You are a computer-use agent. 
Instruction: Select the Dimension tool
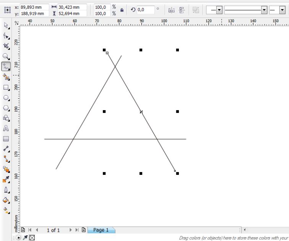(6, 149)
